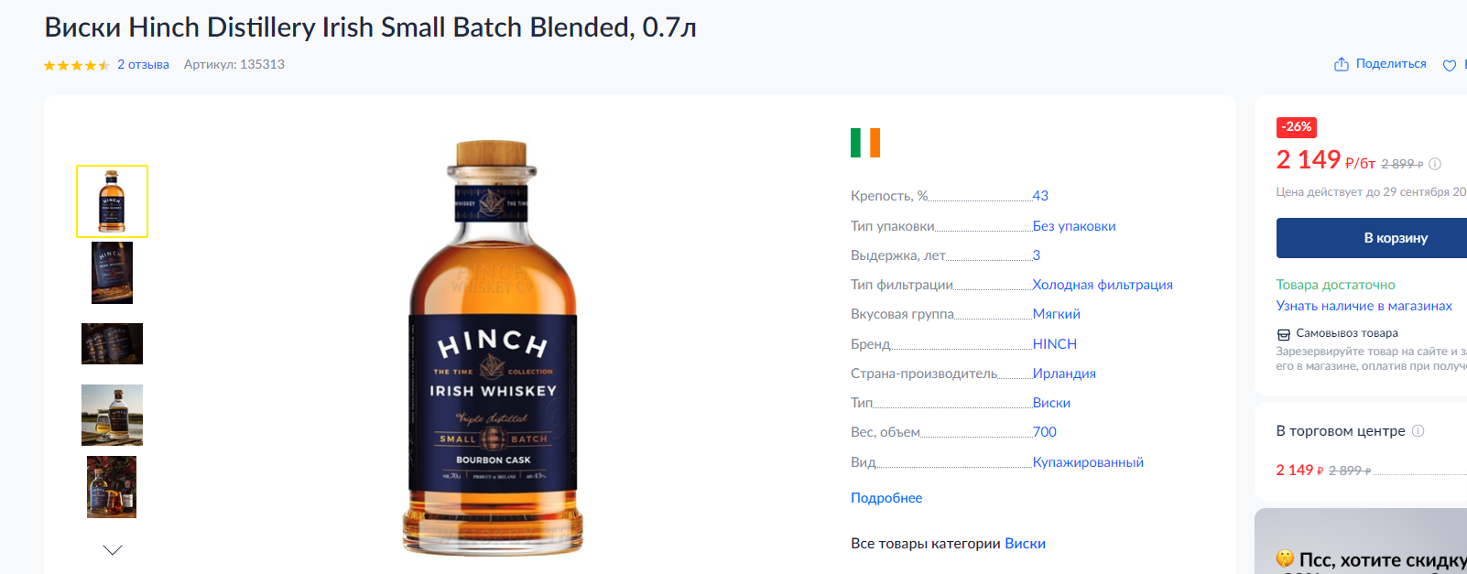Click the info icon beside old price 2 899
The width and height of the screenshot is (1467, 574).
[1435, 164]
